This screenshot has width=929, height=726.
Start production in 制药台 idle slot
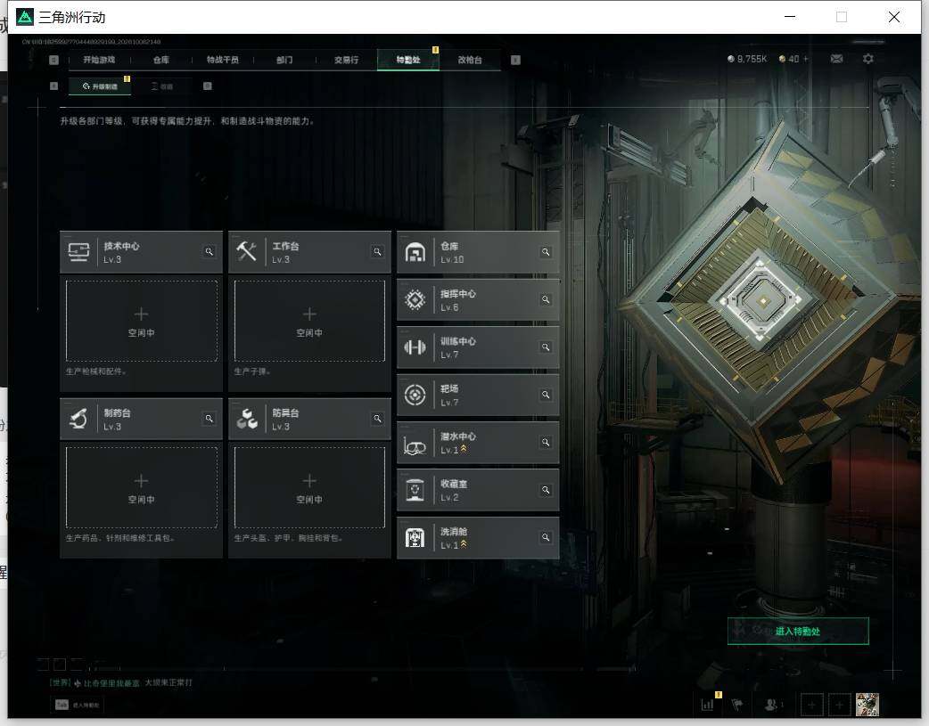pyautogui.click(x=142, y=487)
